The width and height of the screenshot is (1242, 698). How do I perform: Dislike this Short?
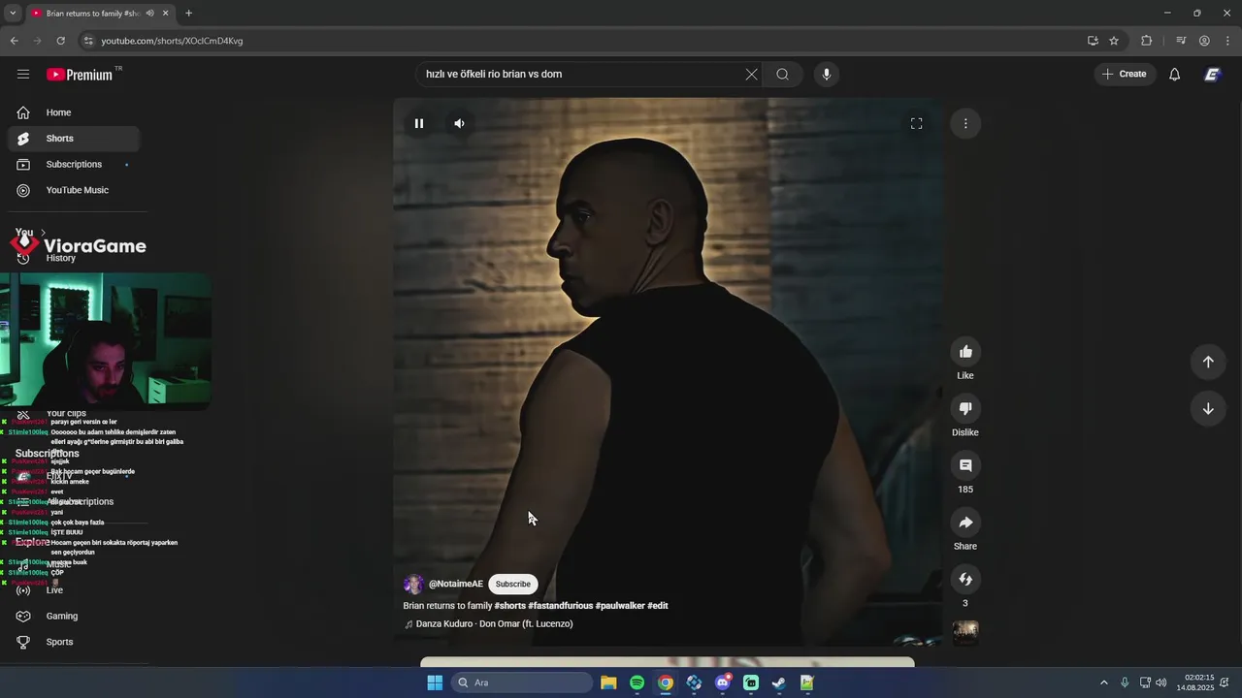click(x=965, y=409)
